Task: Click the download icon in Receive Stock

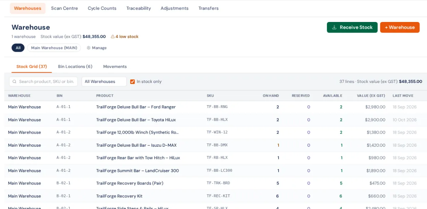Action: click(334, 27)
